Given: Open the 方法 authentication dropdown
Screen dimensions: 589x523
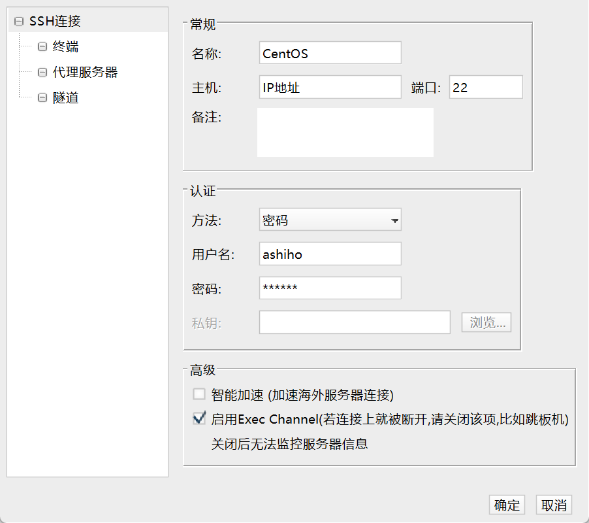Looking at the screenshot, I should click(330, 220).
